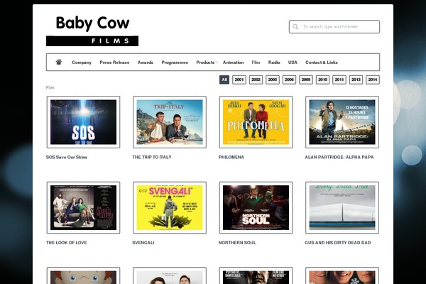Click ALAN PARTRIDGE: ALPHA PAPA title link
The height and width of the screenshot is (284, 426).
pos(339,157)
